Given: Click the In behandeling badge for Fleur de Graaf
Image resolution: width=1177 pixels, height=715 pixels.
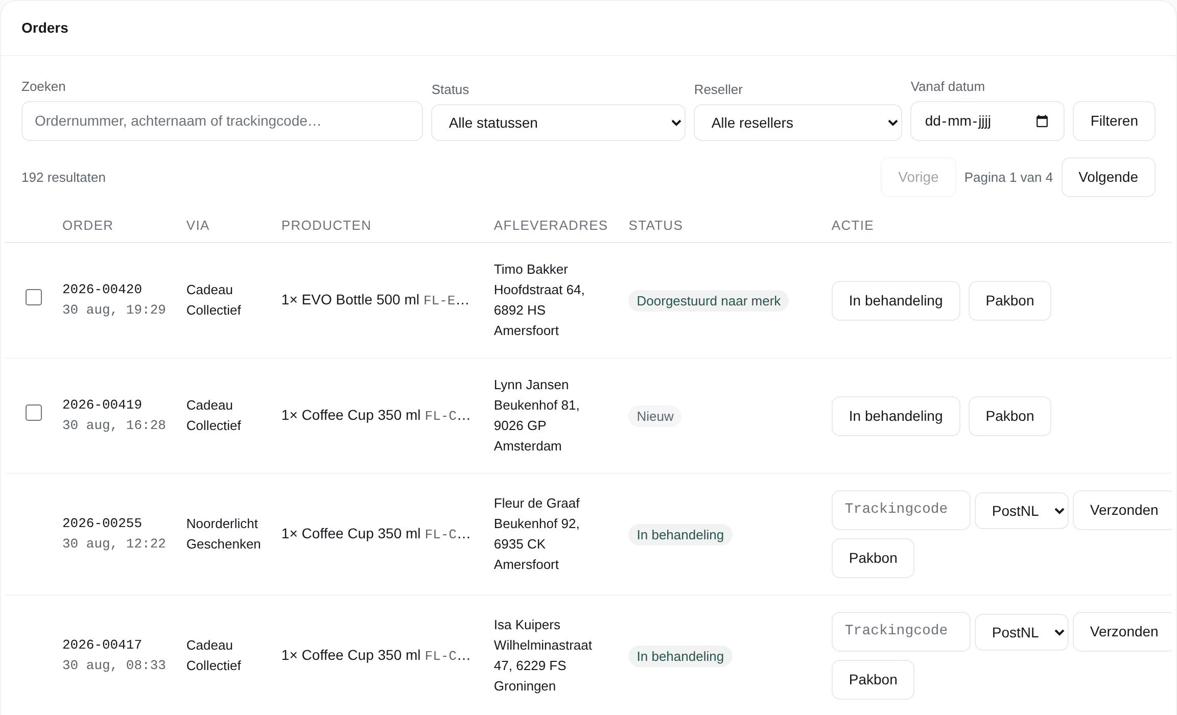Looking at the screenshot, I should pyautogui.click(x=680, y=535).
